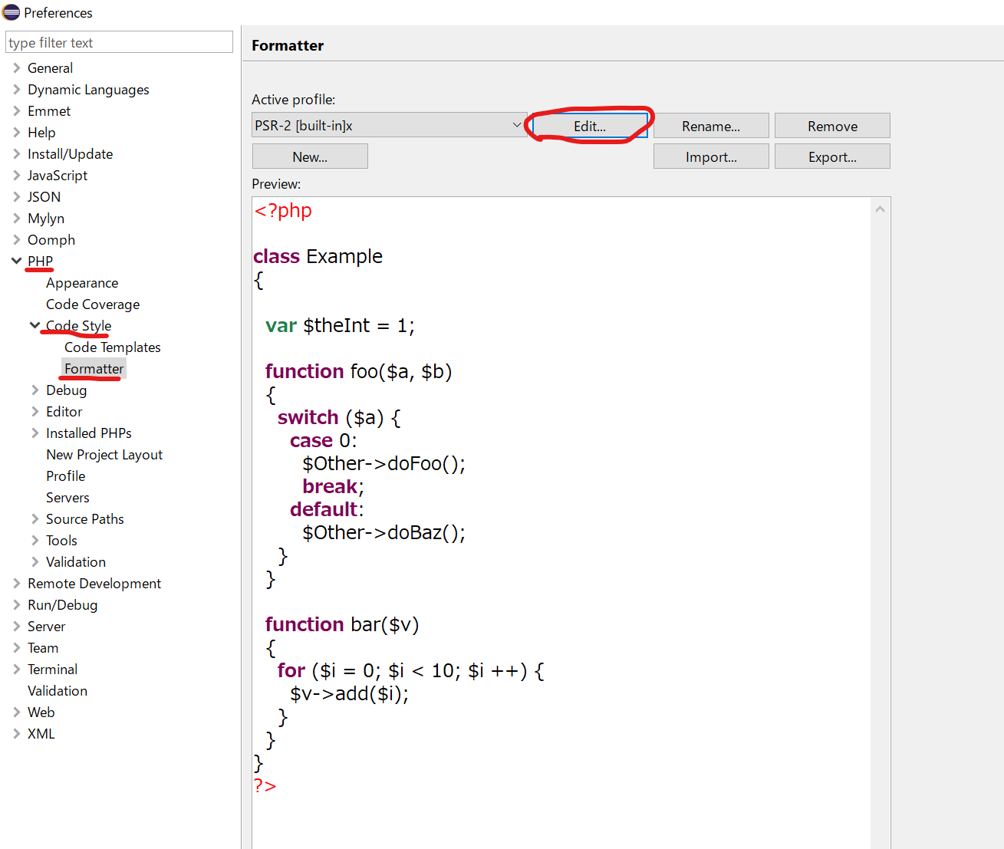This screenshot has height=849, width=1004.
Task: Expand the Dynamic Languages node
Action: click(16, 89)
